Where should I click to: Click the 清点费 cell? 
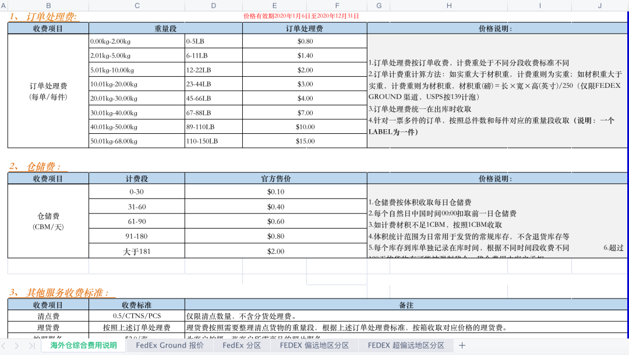pos(47,315)
